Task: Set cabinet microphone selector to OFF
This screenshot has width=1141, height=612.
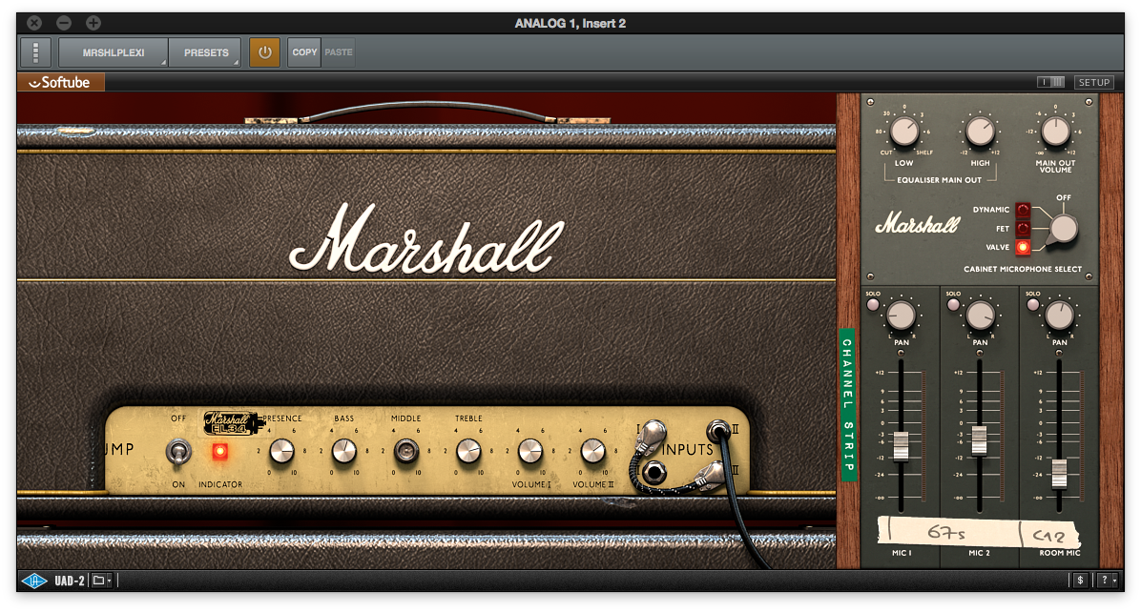Action: (x=1063, y=197)
